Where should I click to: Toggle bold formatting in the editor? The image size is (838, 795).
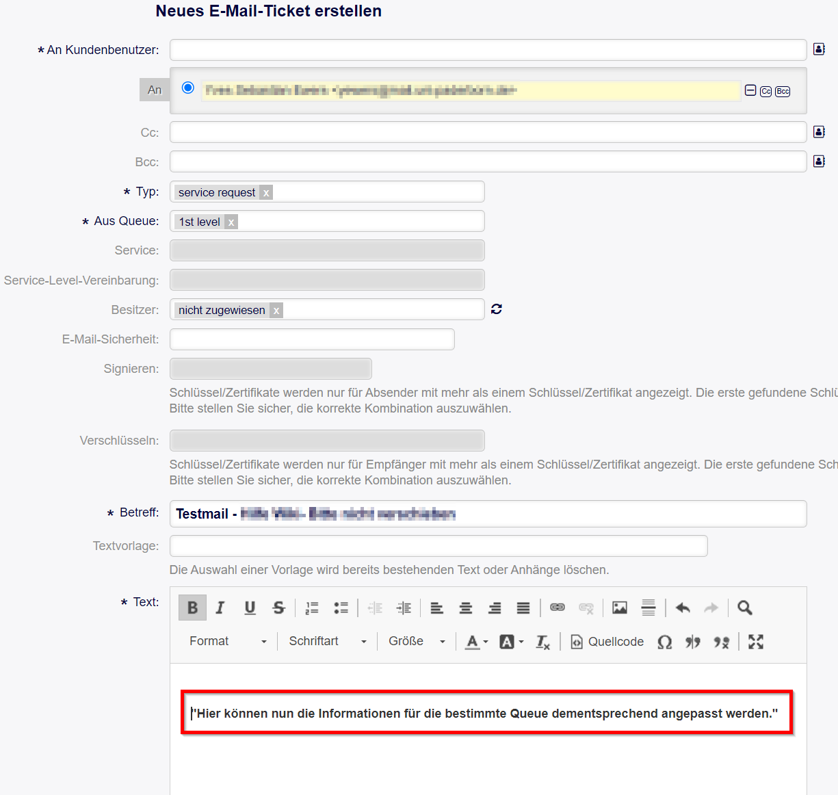coord(192,608)
